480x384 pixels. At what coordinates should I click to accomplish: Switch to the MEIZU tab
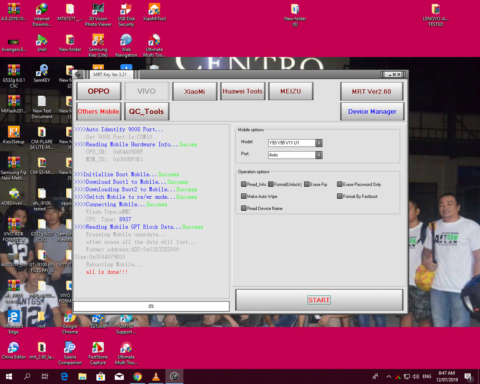click(x=290, y=91)
